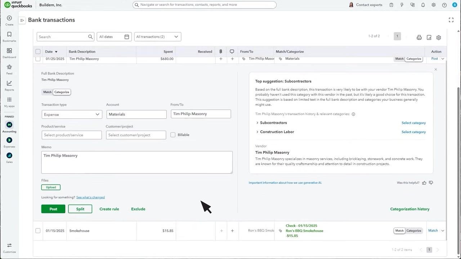Open Customize at sidebar bottom

pos(9,246)
